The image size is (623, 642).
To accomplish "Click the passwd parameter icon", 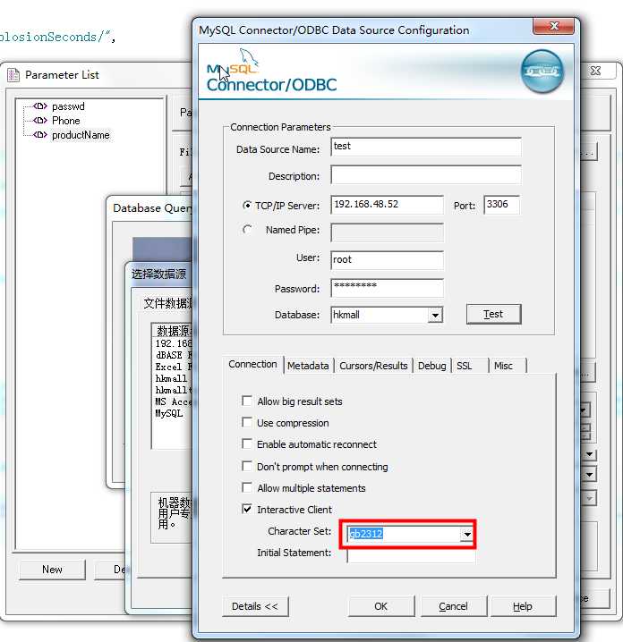I will (x=40, y=106).
